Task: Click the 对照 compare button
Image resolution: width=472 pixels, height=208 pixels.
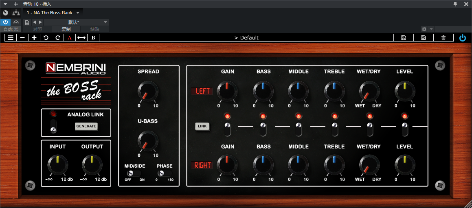Action: [x=37, y=29]
